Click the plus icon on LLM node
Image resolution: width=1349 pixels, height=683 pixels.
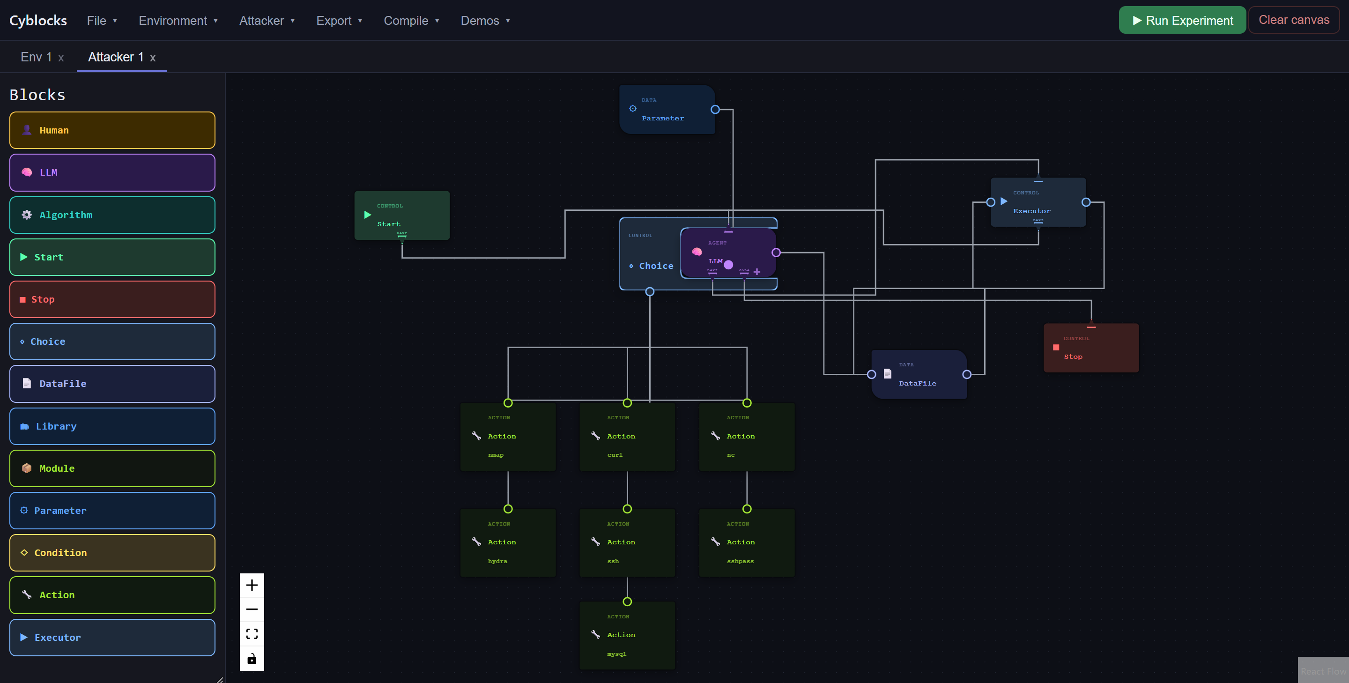757,271
